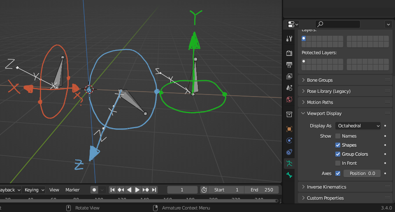Viewport: 395px width, 212px height.
Task: Open the View Layer properties tab
Action: (289, 76)
